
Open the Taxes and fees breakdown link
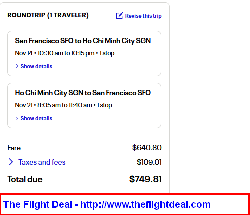point(42,162)
